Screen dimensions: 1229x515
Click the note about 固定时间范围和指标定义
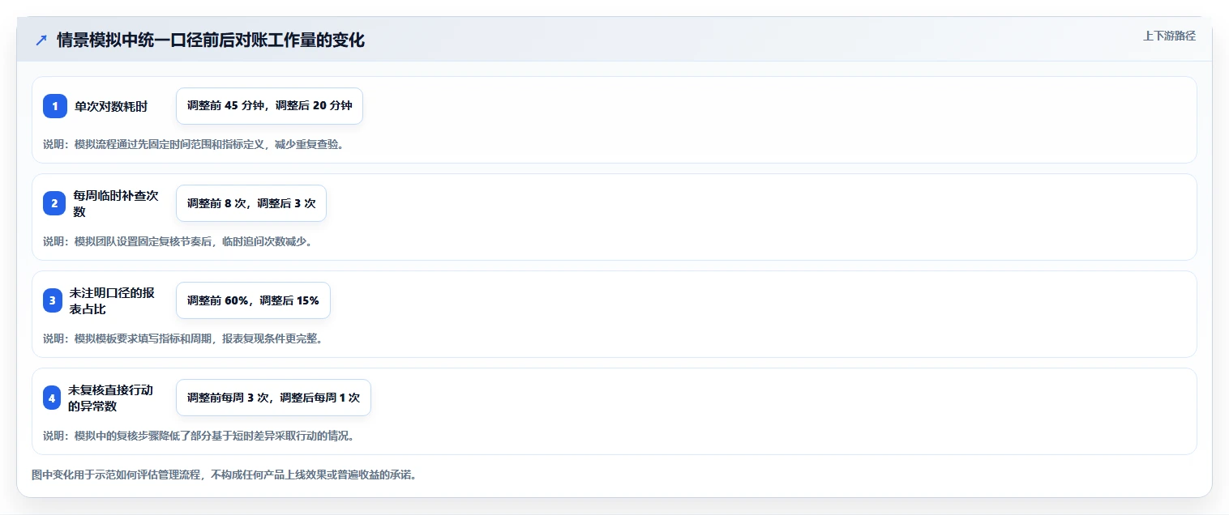[x=194, y=144]
